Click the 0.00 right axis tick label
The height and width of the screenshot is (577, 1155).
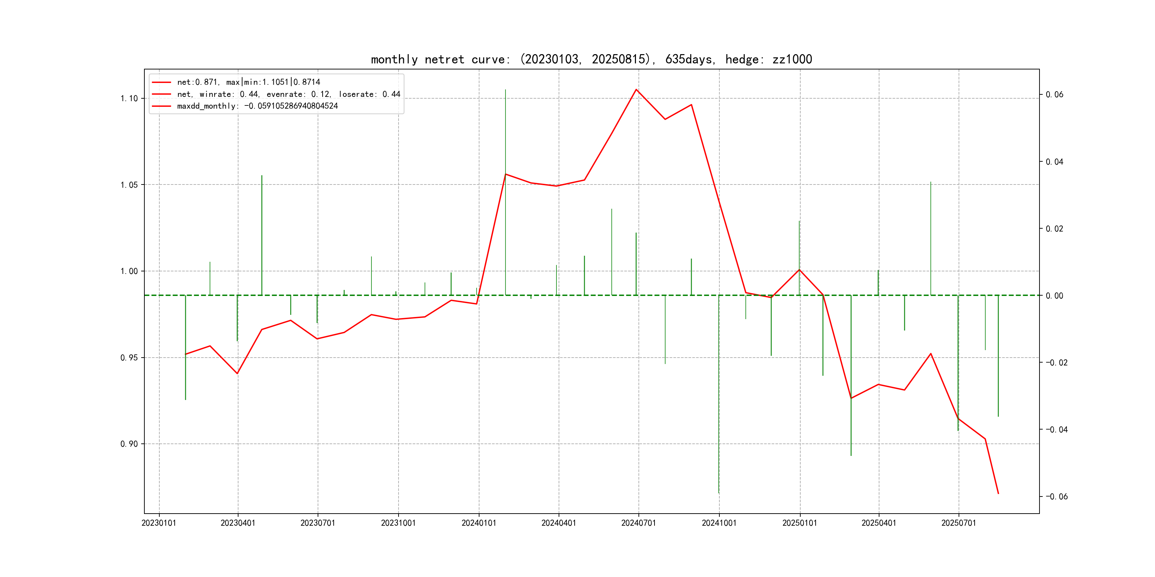1054,296
